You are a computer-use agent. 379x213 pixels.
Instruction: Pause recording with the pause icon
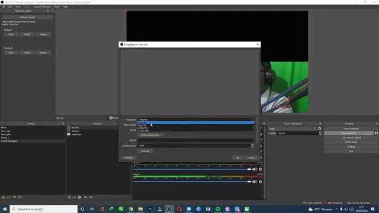pyautogui.click(x=377, y=133)
